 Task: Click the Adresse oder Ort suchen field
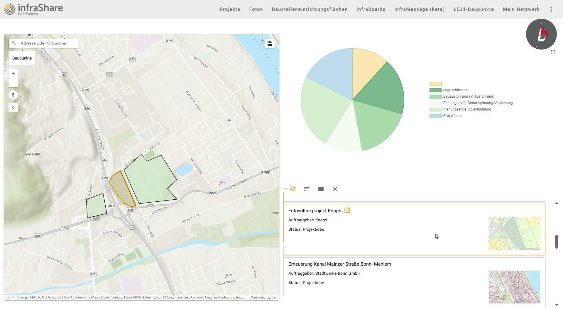pyautogui.click(x=44, y=43)
